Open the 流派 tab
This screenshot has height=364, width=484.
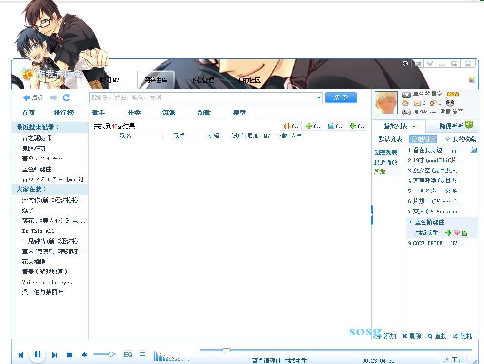[x=169, y=113]
